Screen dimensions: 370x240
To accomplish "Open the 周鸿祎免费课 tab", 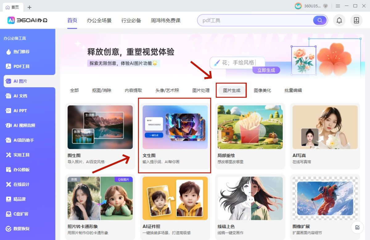I will coord(166,21).
